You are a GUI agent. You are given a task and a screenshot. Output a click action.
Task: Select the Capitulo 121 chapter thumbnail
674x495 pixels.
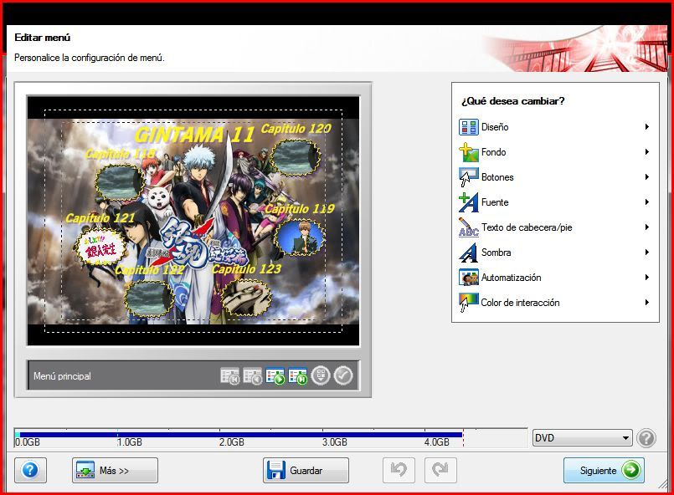pyautogui.click(x=100, y=248)
